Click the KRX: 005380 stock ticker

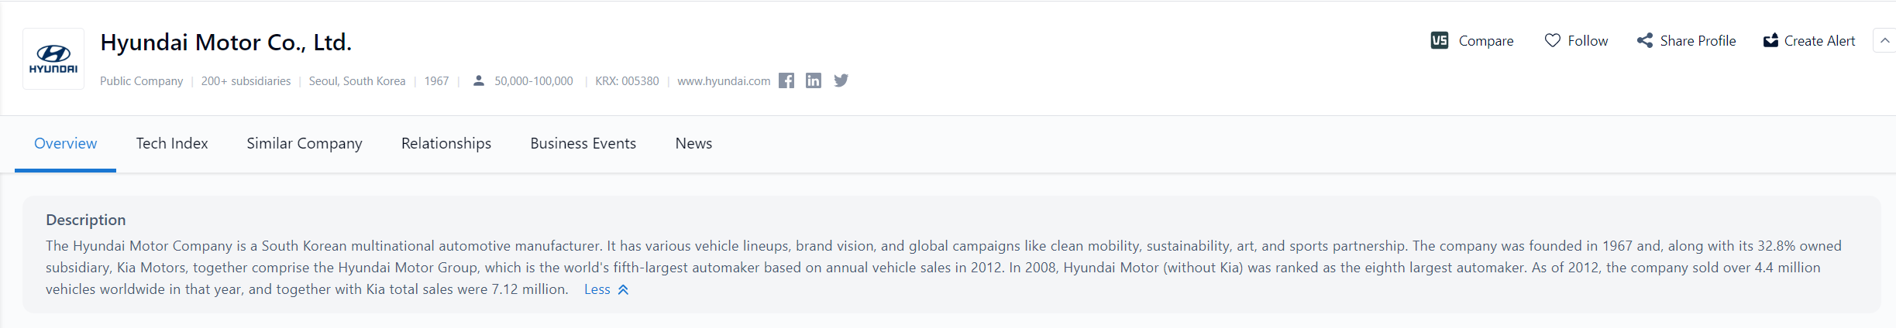[627, 80]
